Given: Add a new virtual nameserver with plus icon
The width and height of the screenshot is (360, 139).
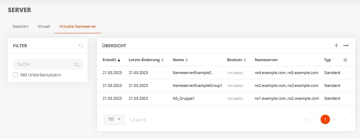Looking at the screenshot, I should point(336,46).
